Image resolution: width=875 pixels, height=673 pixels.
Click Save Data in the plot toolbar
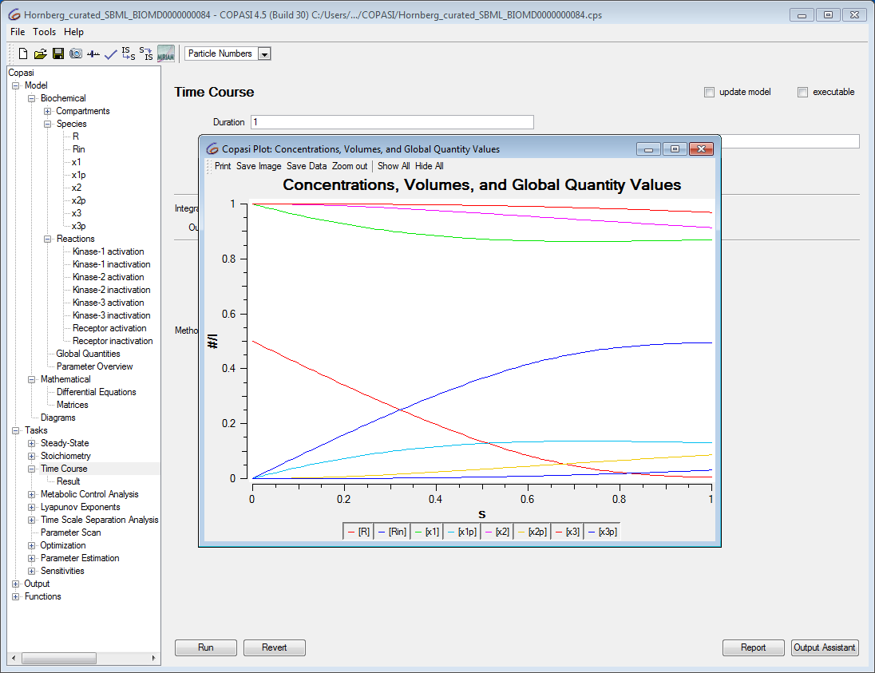click(x=307, y=166)
